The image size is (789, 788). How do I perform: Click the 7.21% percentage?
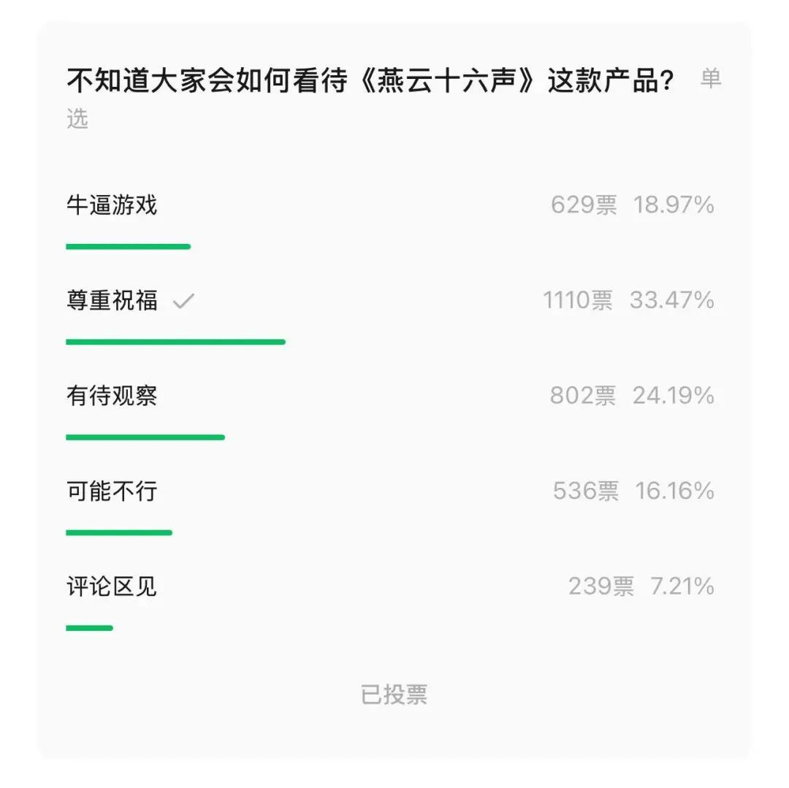coord(682,587)
